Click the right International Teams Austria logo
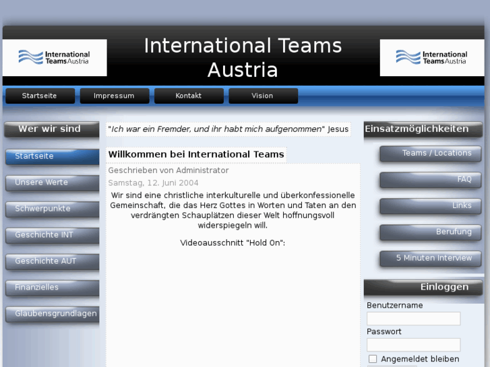The height and width of the screenshot is (367, 490). (x=432, y=57)
